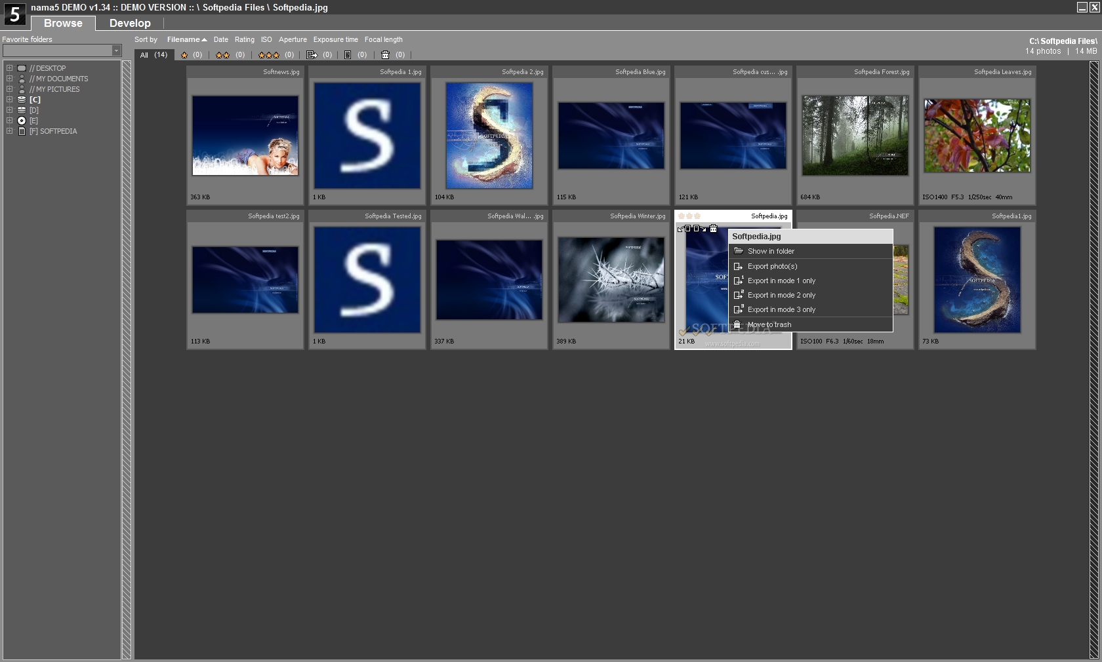The height and width of the screenshot is (662, 1102).
Task: Set star rating on Softpedia.jpg thumbnail header
Action: tap(689, 216)
